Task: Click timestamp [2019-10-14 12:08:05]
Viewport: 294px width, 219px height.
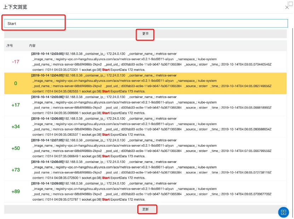Action: tap(47, 162)
